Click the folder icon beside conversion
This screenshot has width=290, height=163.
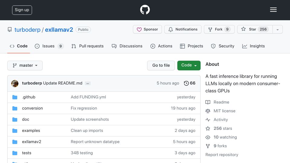pyautogui.click(x=15, y=108)
